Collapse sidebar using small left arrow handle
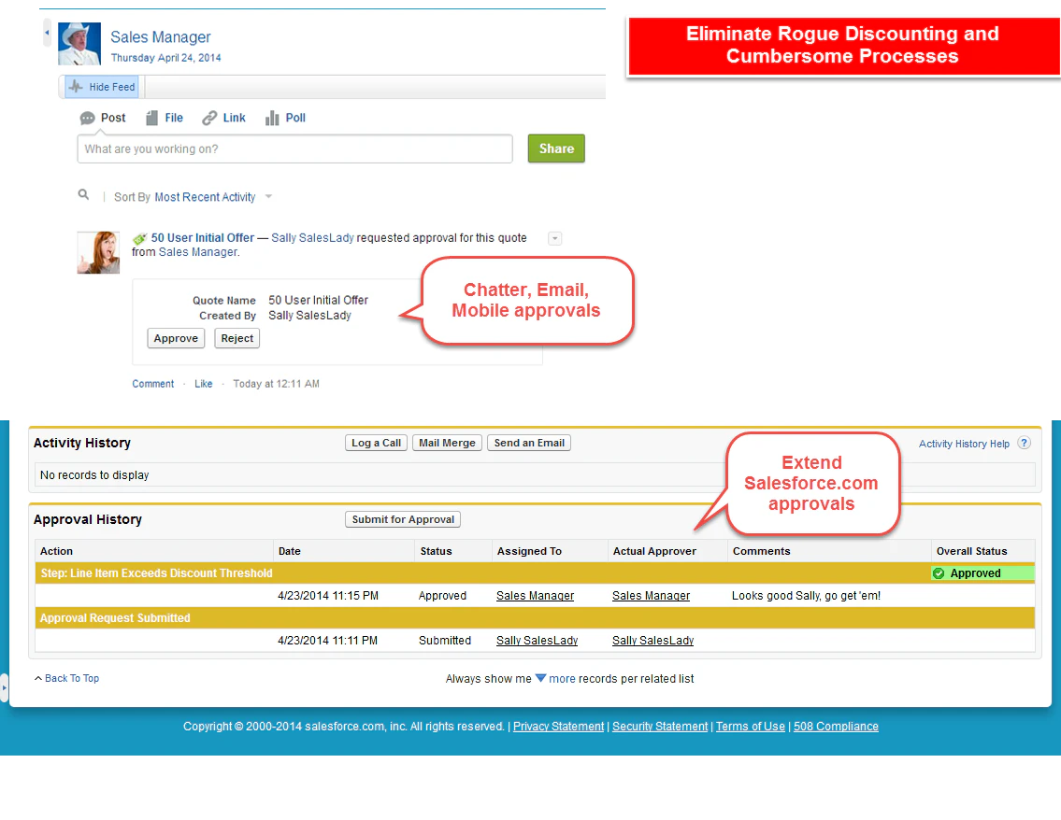 pos(47,33)
